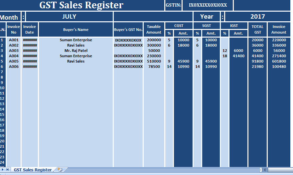Select invoice amount 100480
The width and height of the screenshot is (293, 175).
tap(279, 67)
